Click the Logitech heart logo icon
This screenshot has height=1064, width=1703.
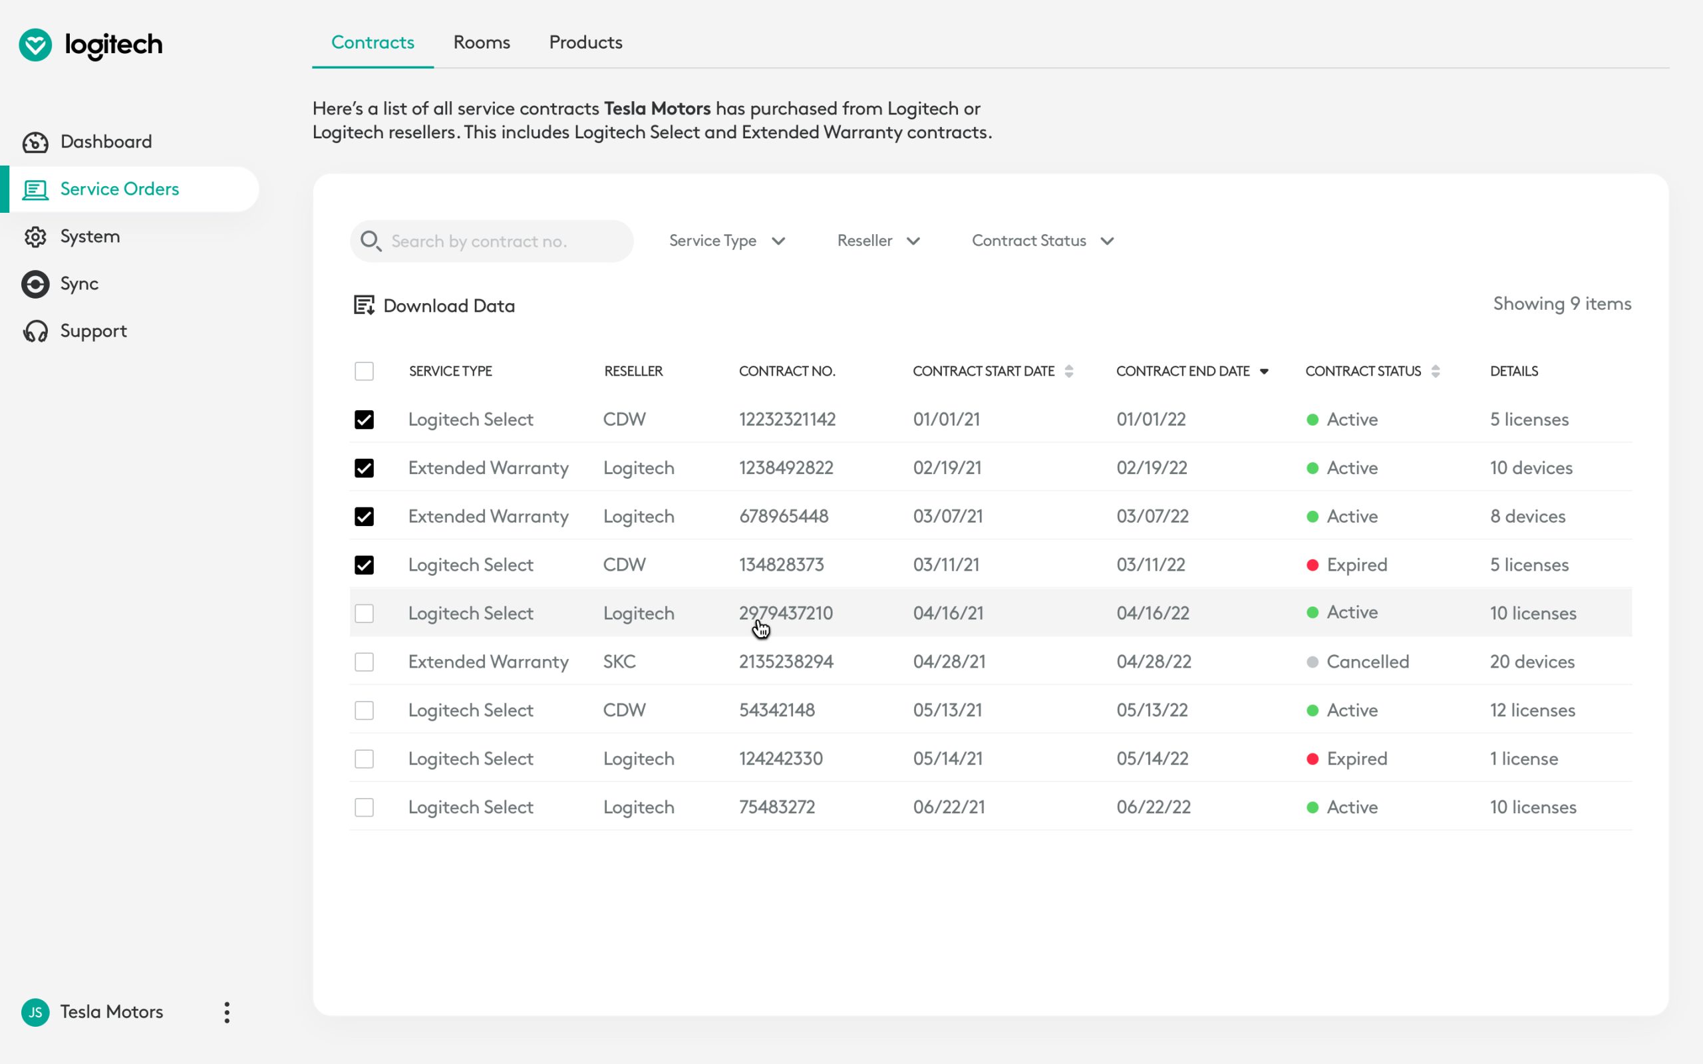[35, 45]
